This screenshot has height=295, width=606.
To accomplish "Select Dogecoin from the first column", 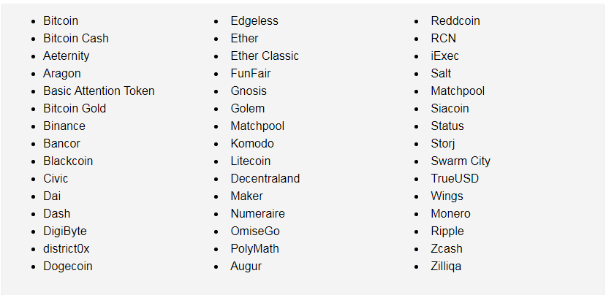I will point(68,267).
